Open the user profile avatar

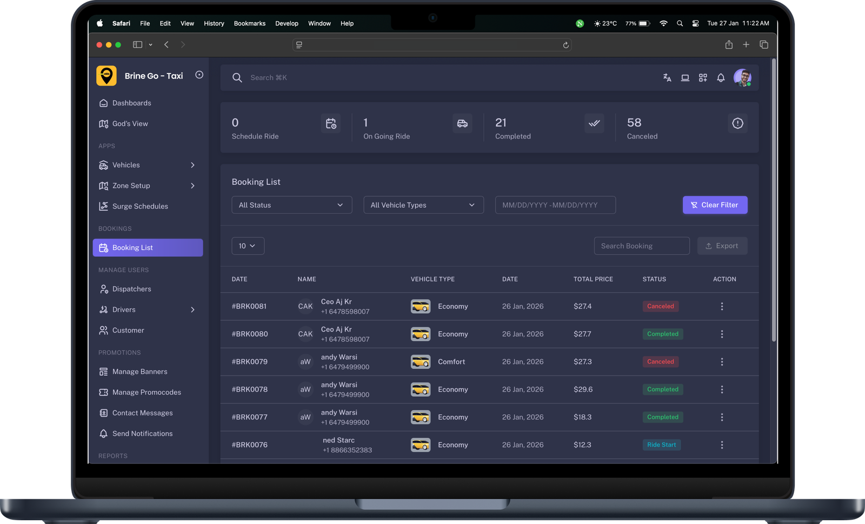click(x=742, y=78)
